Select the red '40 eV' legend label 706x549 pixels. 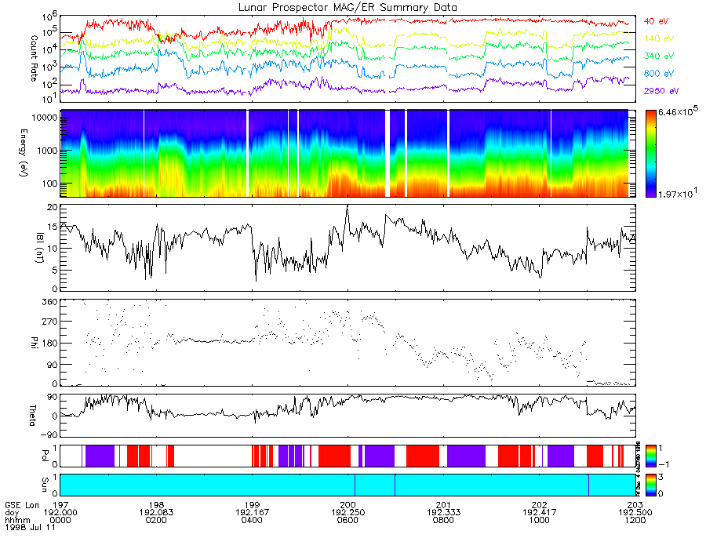pos(656,21)
